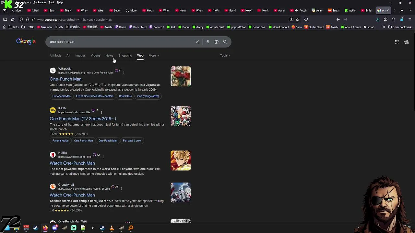Image resolution: width=415 pixels, height=233 pixels.
Task: Start voice search with microphone icon
Action: pyautogui.click(x=208, y=42)
